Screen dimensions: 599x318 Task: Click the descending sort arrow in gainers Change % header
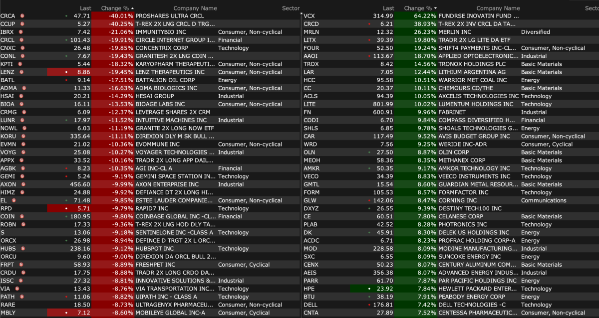pyautogui.click(x=436, y=8)
